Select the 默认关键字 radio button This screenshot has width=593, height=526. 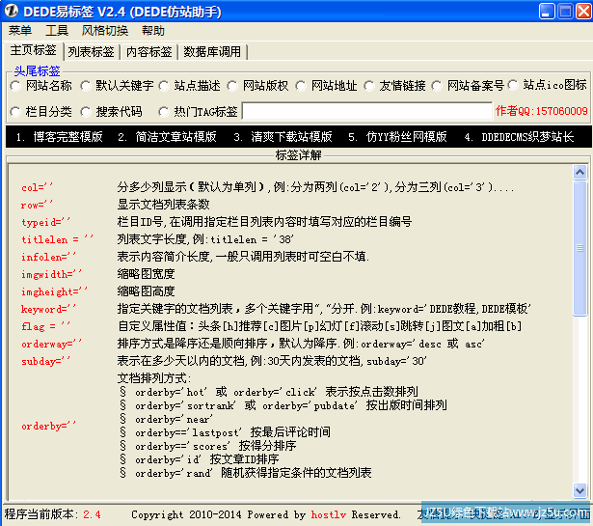click(x=86, y=86)
